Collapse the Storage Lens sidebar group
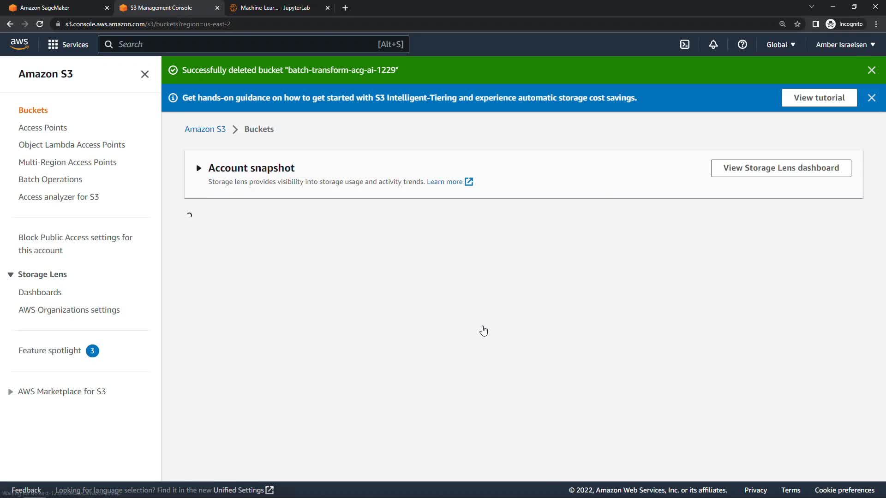The width and height of the screenshot is (886, 498). pos(11,274)
